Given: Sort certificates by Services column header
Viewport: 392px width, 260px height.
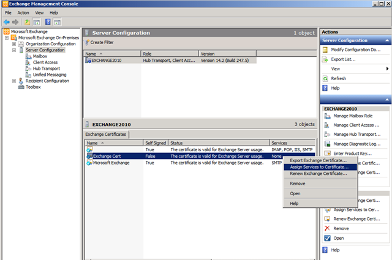Looking at the screenshot, I should pyautogui.click(x=292, y=143).
